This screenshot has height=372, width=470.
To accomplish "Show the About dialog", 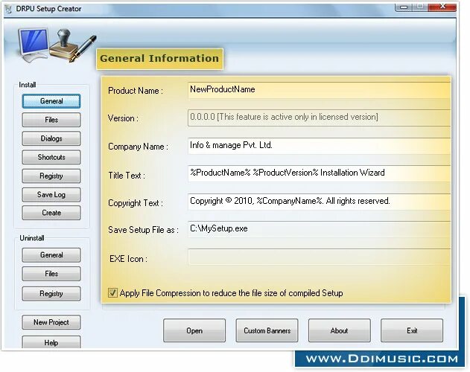I will coord(340,330).
